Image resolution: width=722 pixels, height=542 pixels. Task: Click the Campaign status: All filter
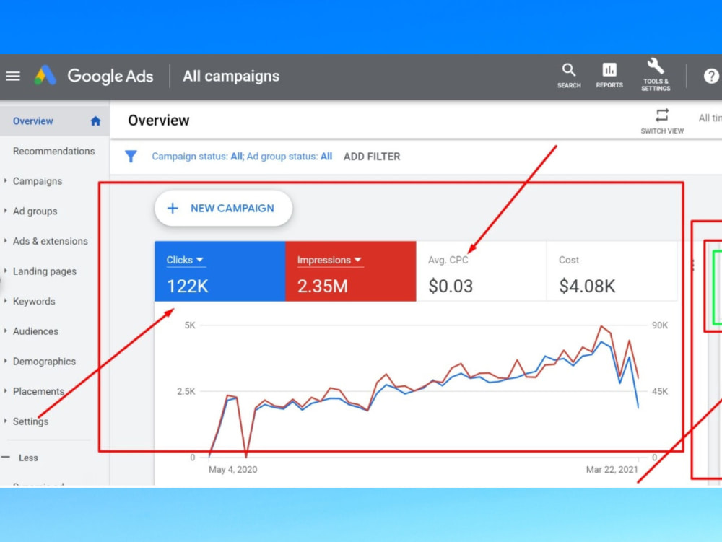[x=198, y=157]
